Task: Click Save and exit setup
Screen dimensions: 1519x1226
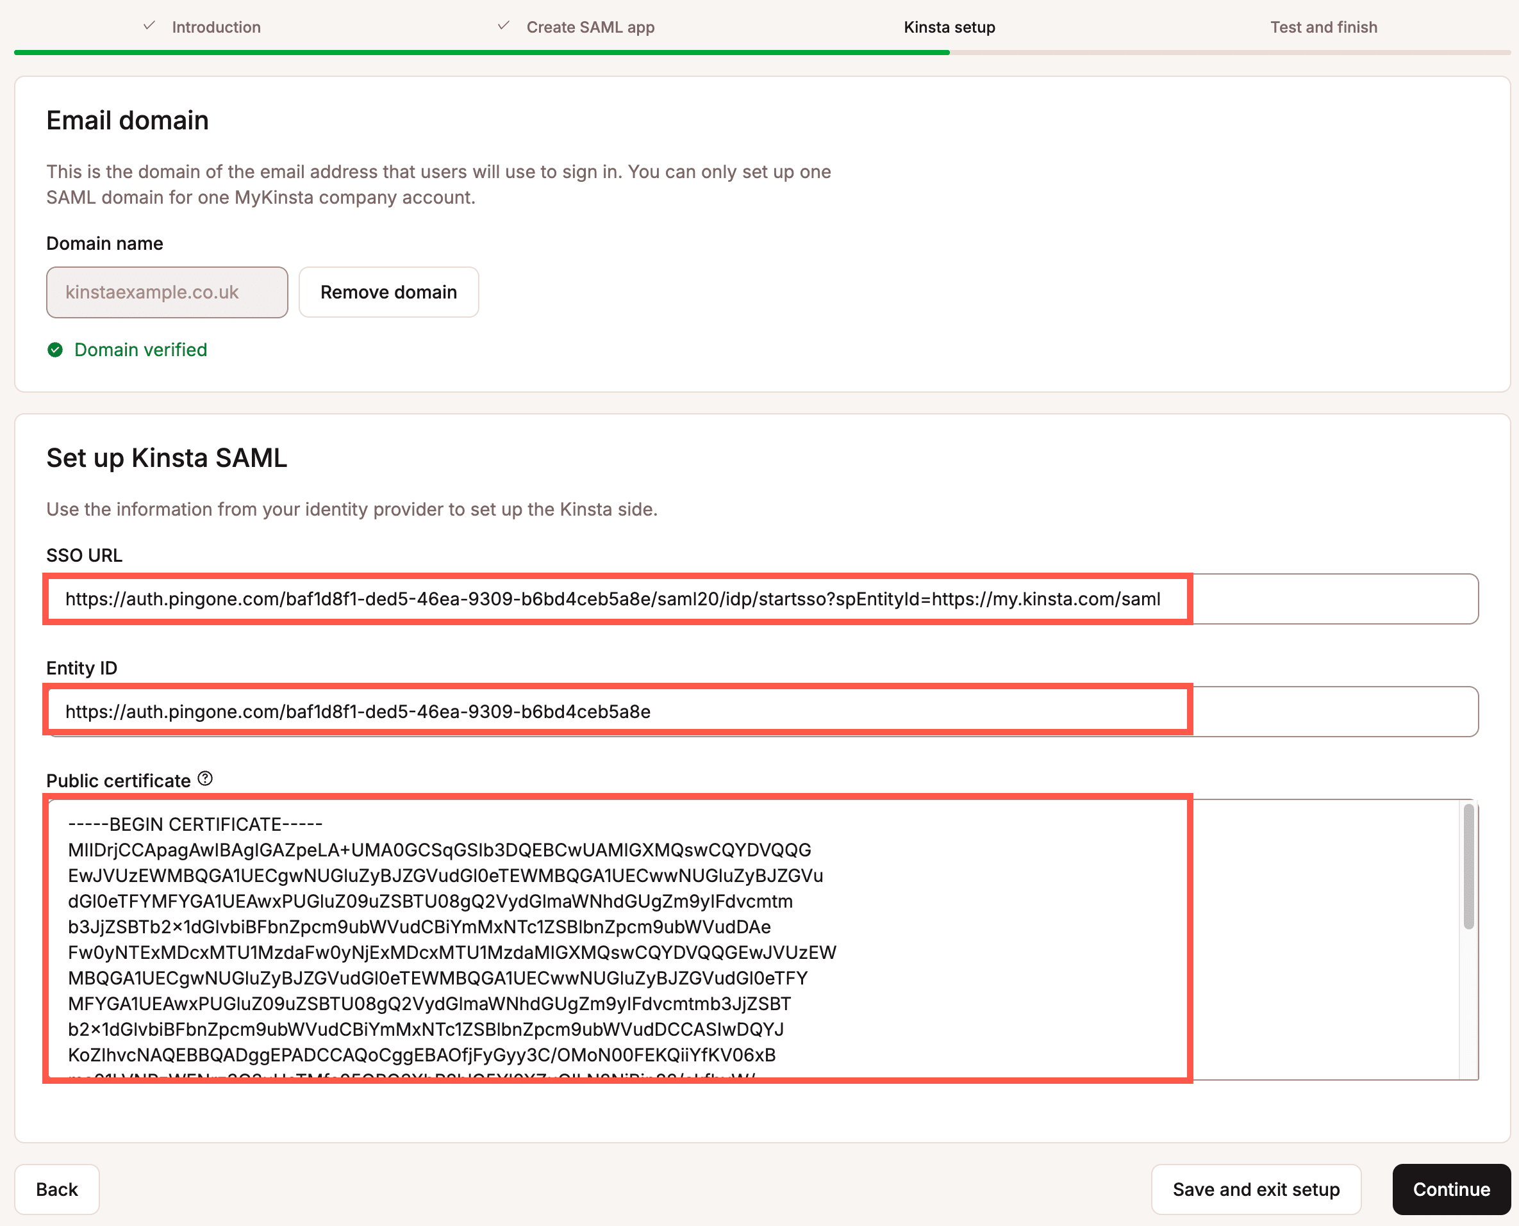Action: [1256, 1189]
